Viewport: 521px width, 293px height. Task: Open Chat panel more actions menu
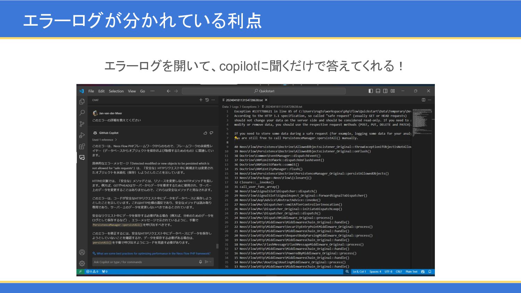point(213,100)
